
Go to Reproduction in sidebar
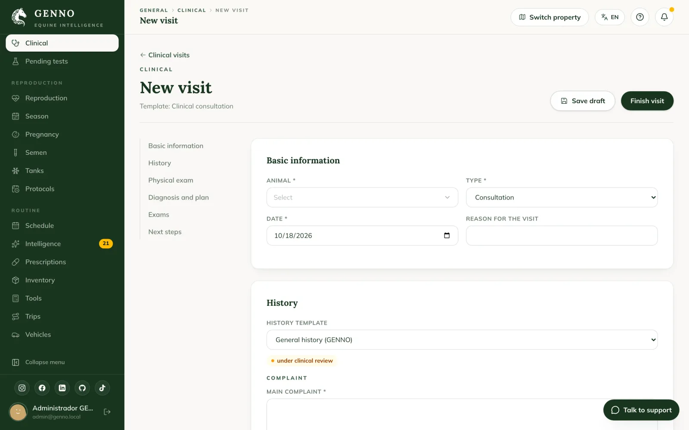(x=62, y=98)
